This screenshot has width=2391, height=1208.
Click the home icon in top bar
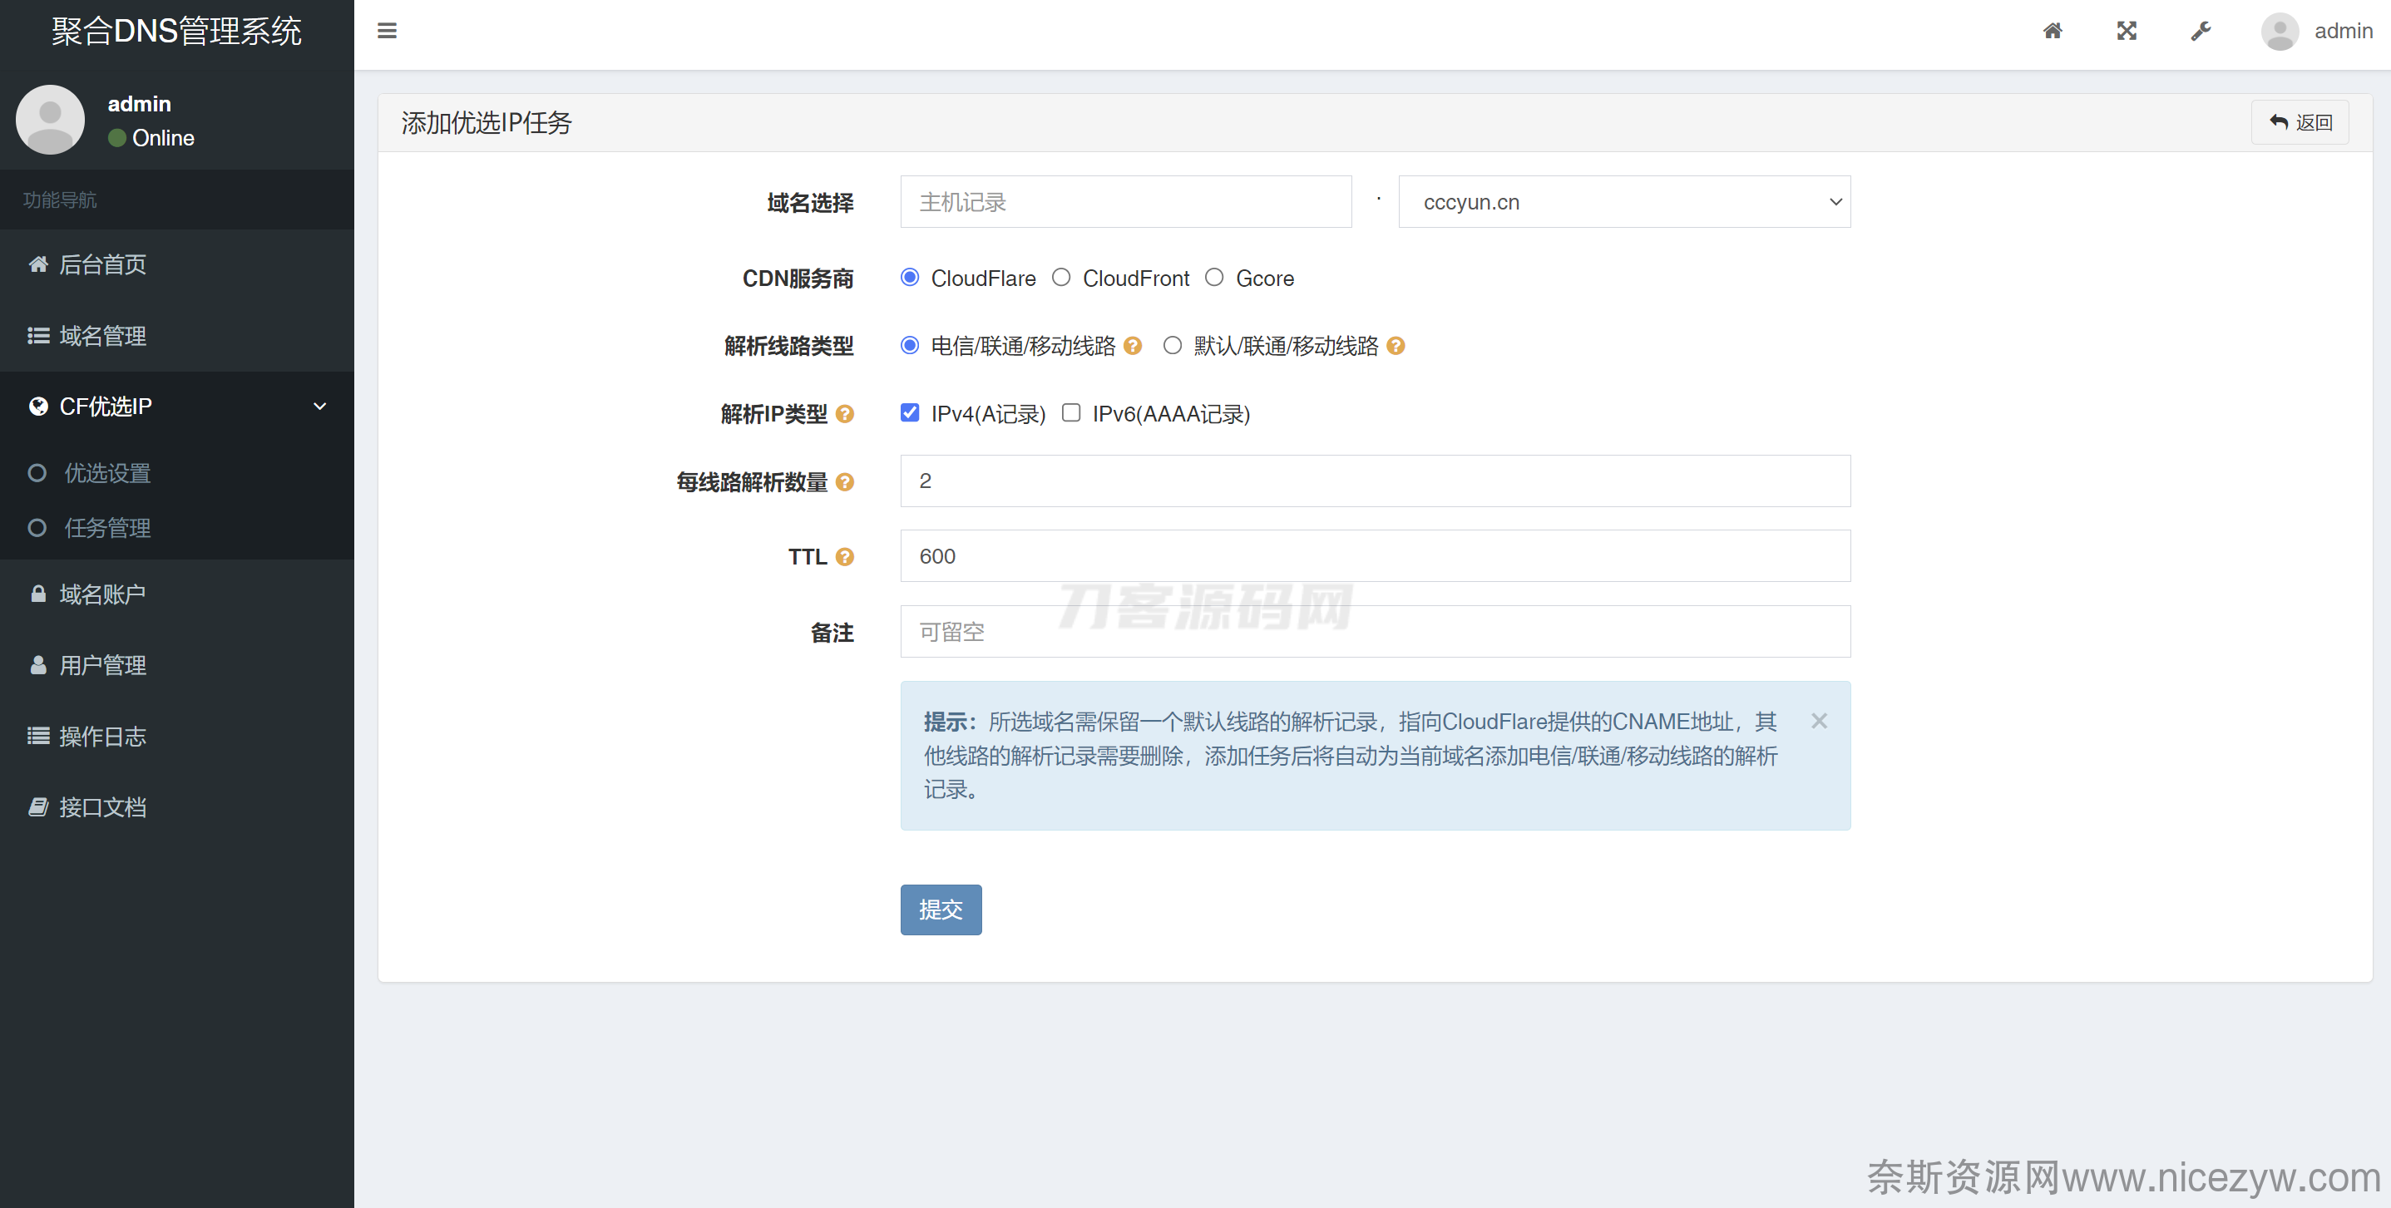[x=2053, y=31]
